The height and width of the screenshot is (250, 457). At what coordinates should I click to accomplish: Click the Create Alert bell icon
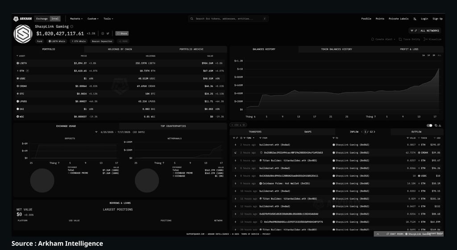click(x=373, y=39)
